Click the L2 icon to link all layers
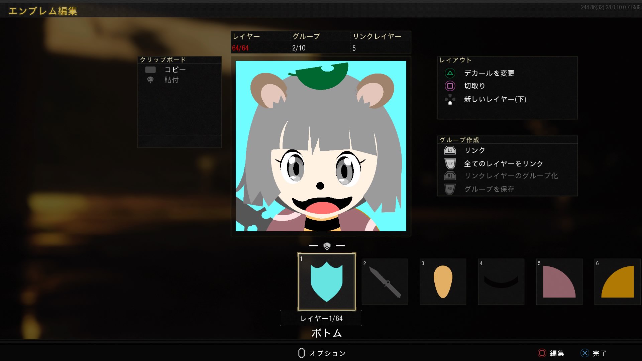This screenshot has width=642, height=361. click(x=450, y=163)
